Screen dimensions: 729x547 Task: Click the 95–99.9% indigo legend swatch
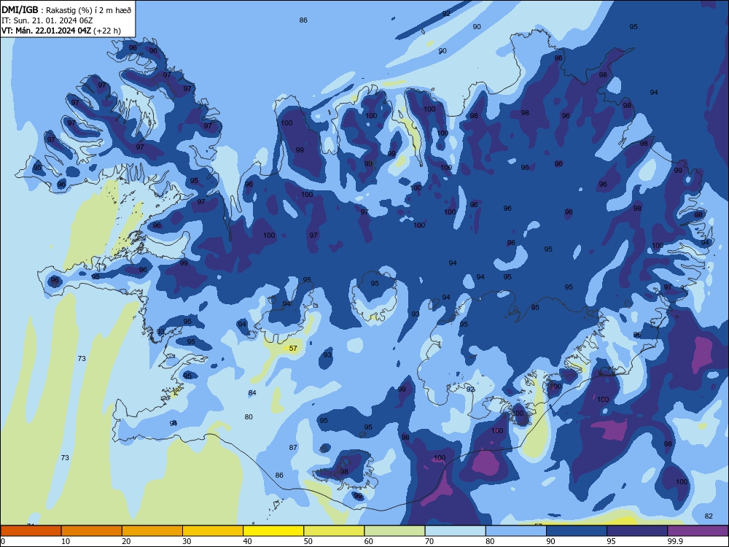point(637,531)
